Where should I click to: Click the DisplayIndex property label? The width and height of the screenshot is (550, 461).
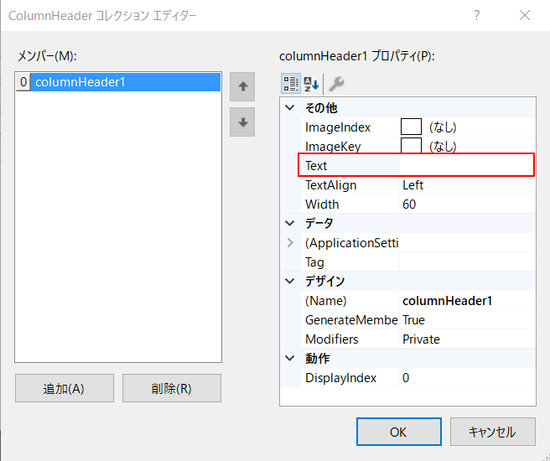coord(340,378)
